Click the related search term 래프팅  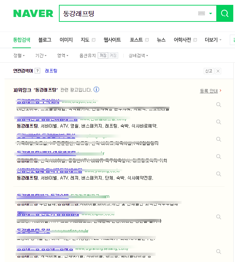51,71
